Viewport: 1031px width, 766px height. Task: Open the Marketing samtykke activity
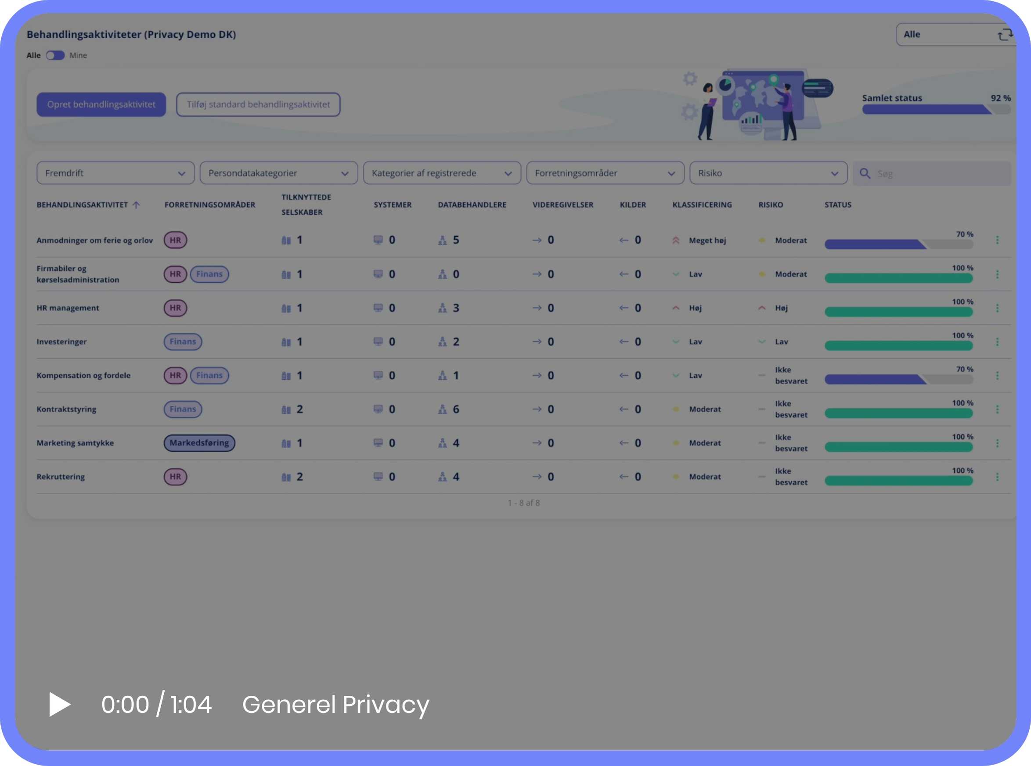coord(75,443)
